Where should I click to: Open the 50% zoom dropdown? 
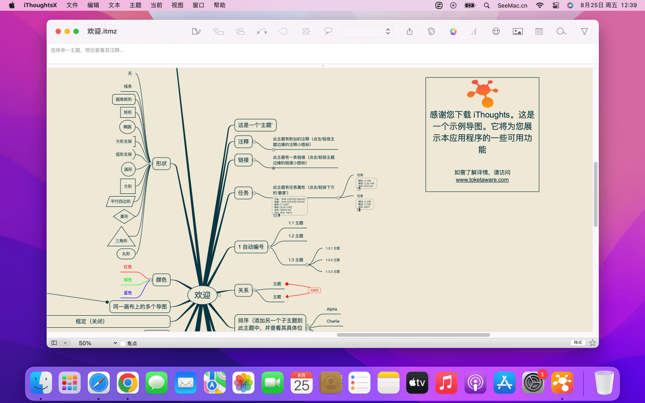pyautogui.click(x=98, y=343)
